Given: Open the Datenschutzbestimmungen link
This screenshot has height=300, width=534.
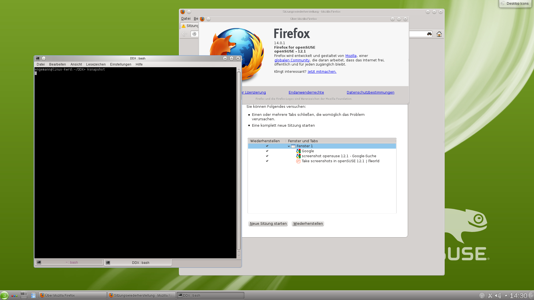Looking at the screenshot, I should (370, 92).
